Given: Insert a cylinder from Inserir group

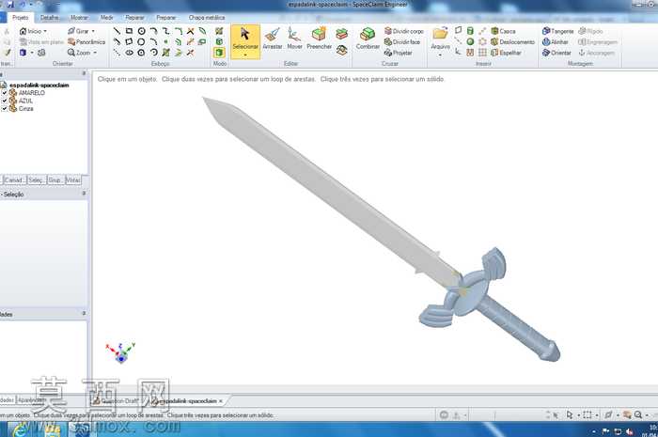Looking at the screenshot, I should click(x=470, y=31).
